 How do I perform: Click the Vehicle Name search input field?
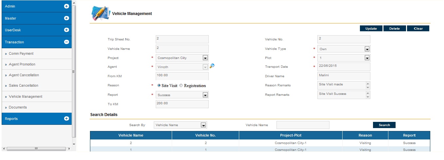click(x=303, y=125)
